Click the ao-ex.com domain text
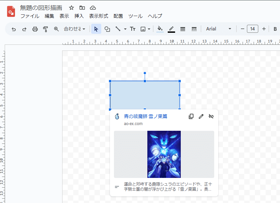 tap(133, 124)
